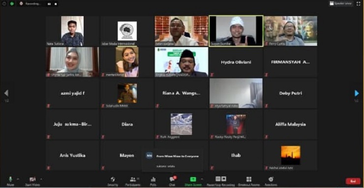Switch to Speaker View

(x=341, y=3)
